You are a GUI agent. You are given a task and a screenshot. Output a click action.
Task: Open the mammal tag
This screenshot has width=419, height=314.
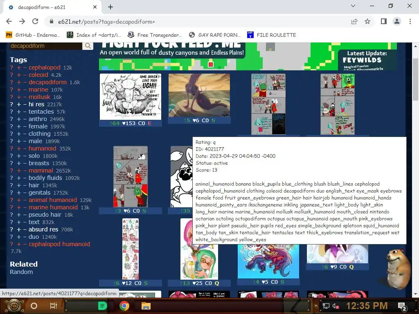(41, 170)
